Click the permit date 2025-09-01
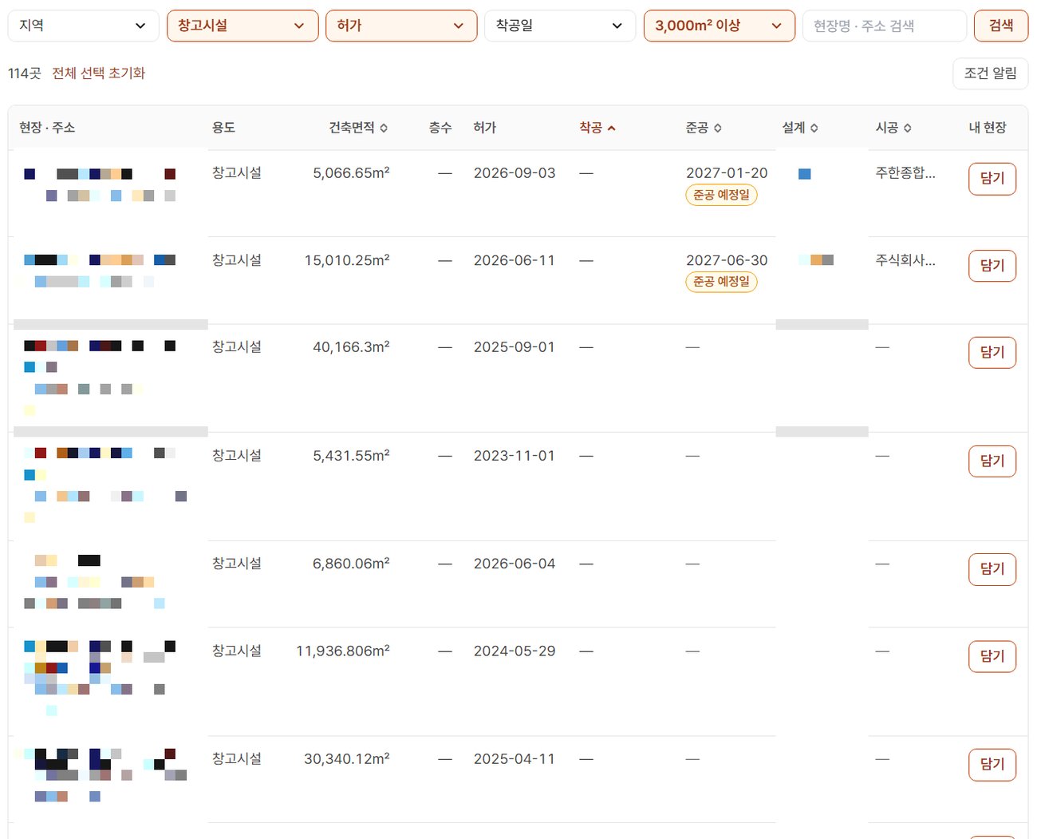This screenshot has height=839, width=1037. tap(515, 347)
